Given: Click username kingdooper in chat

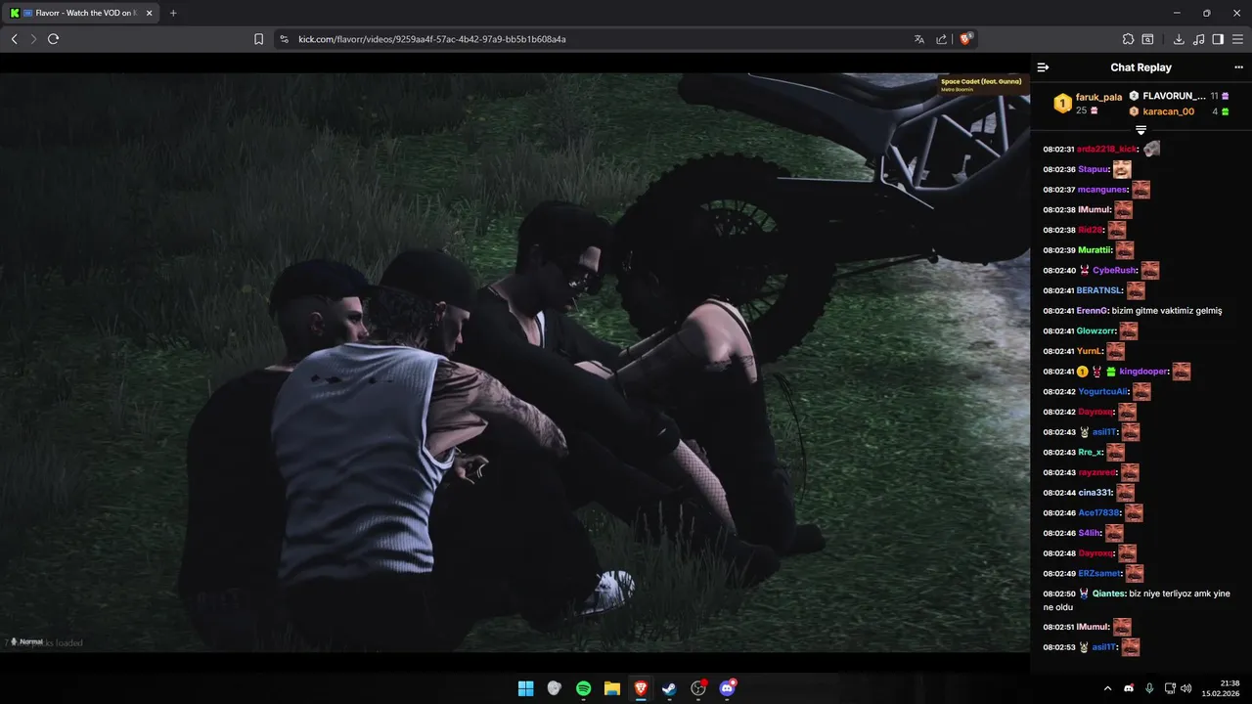Looking at the screenshot, I should 1143,372.
